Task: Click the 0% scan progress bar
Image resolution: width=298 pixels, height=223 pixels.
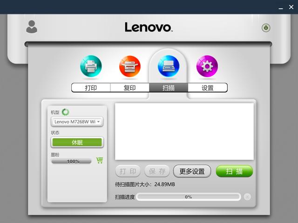Action: coord(189,197)
